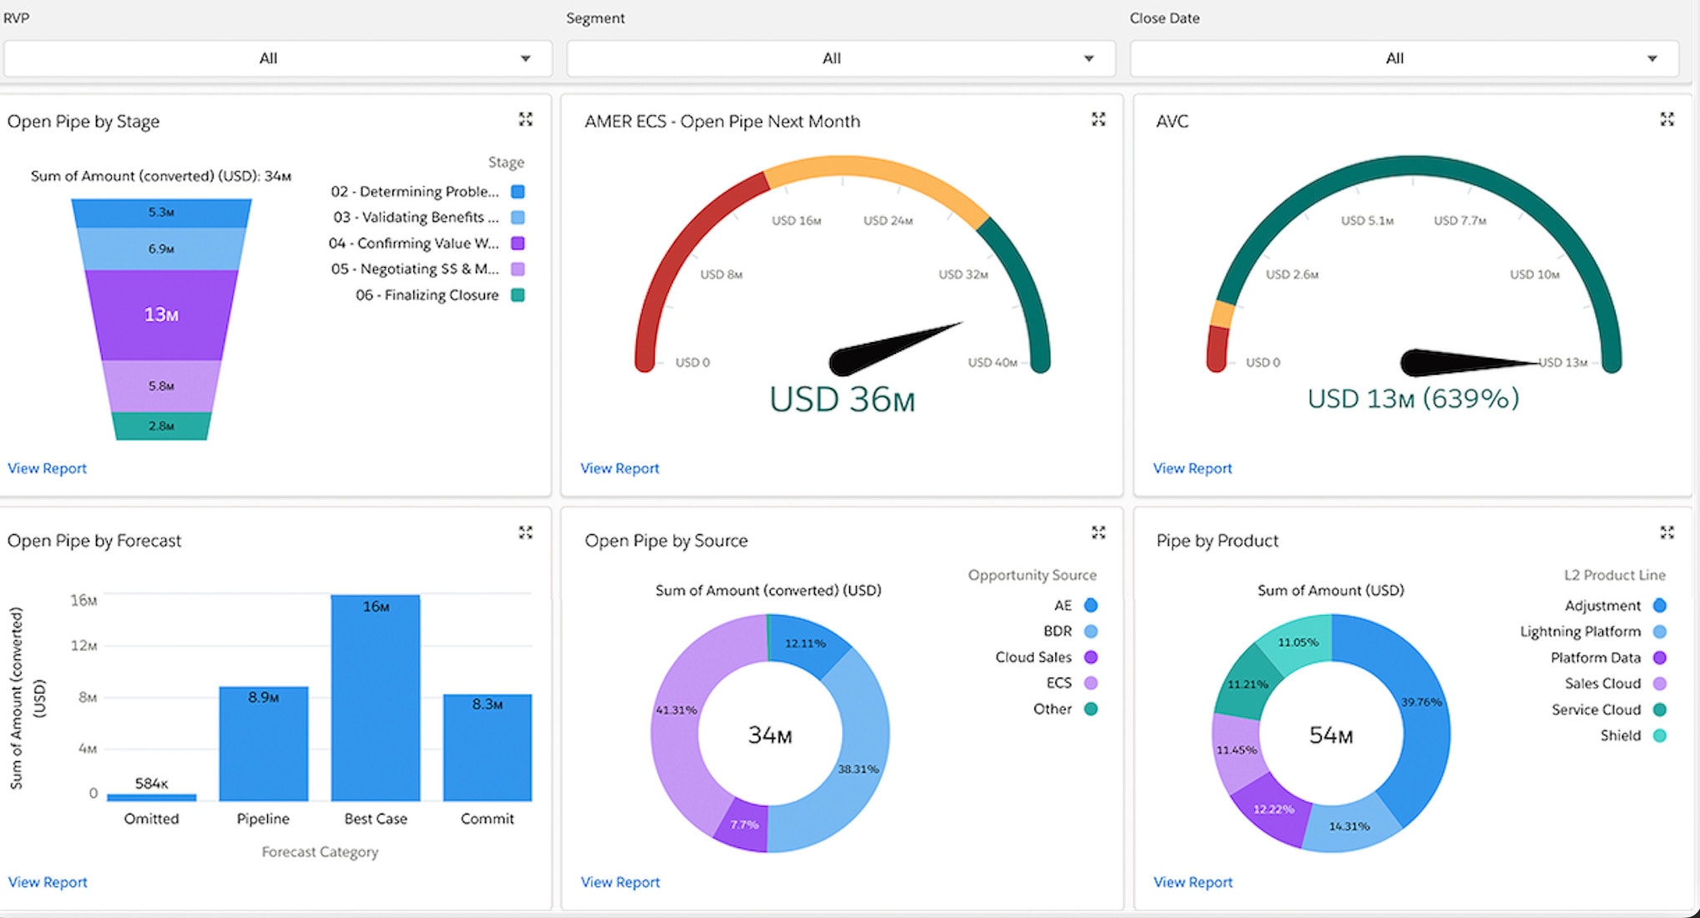Expand the AMER ECS Open Pipe gauge
This screenshot has width=1700, height=918.
1098,119
